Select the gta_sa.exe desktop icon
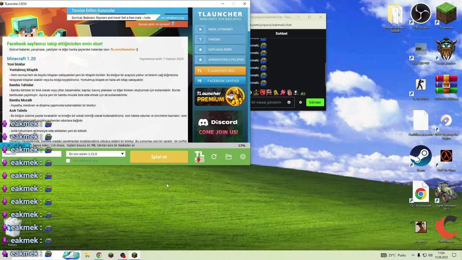 [421, 231]
